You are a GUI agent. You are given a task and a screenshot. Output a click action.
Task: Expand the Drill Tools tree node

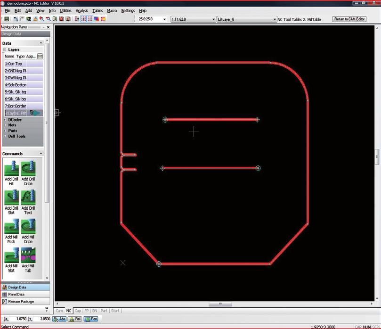(5, 136)
